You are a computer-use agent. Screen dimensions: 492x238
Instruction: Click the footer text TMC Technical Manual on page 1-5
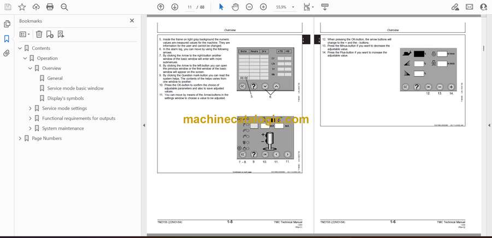pyautogui.click(x=288, y=222)
